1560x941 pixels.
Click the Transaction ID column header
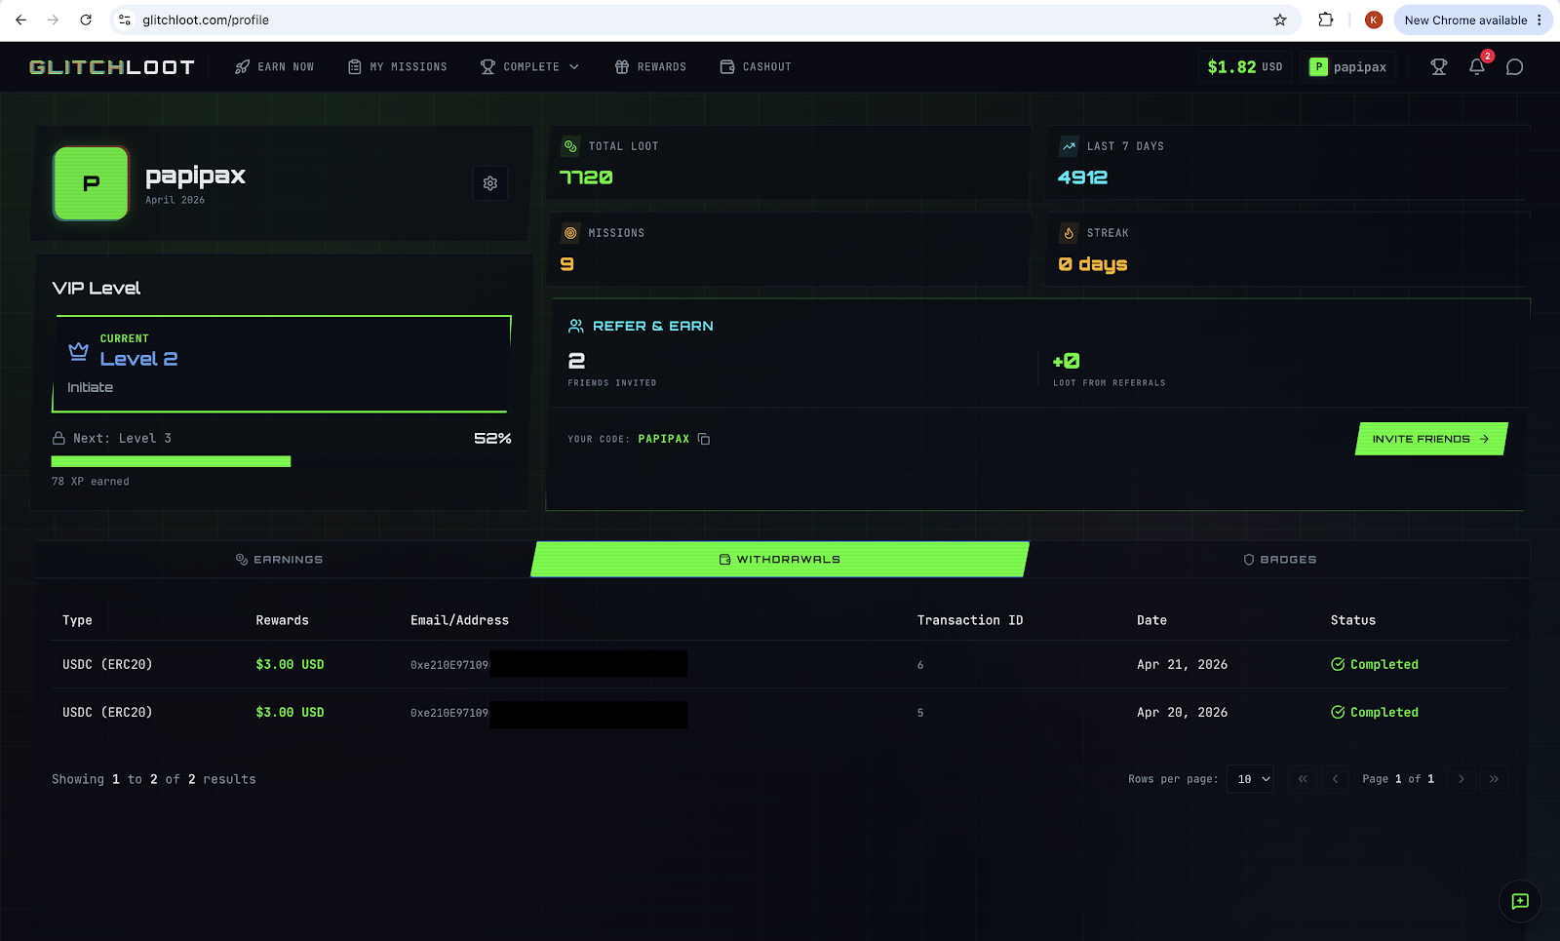pos(970,620)
